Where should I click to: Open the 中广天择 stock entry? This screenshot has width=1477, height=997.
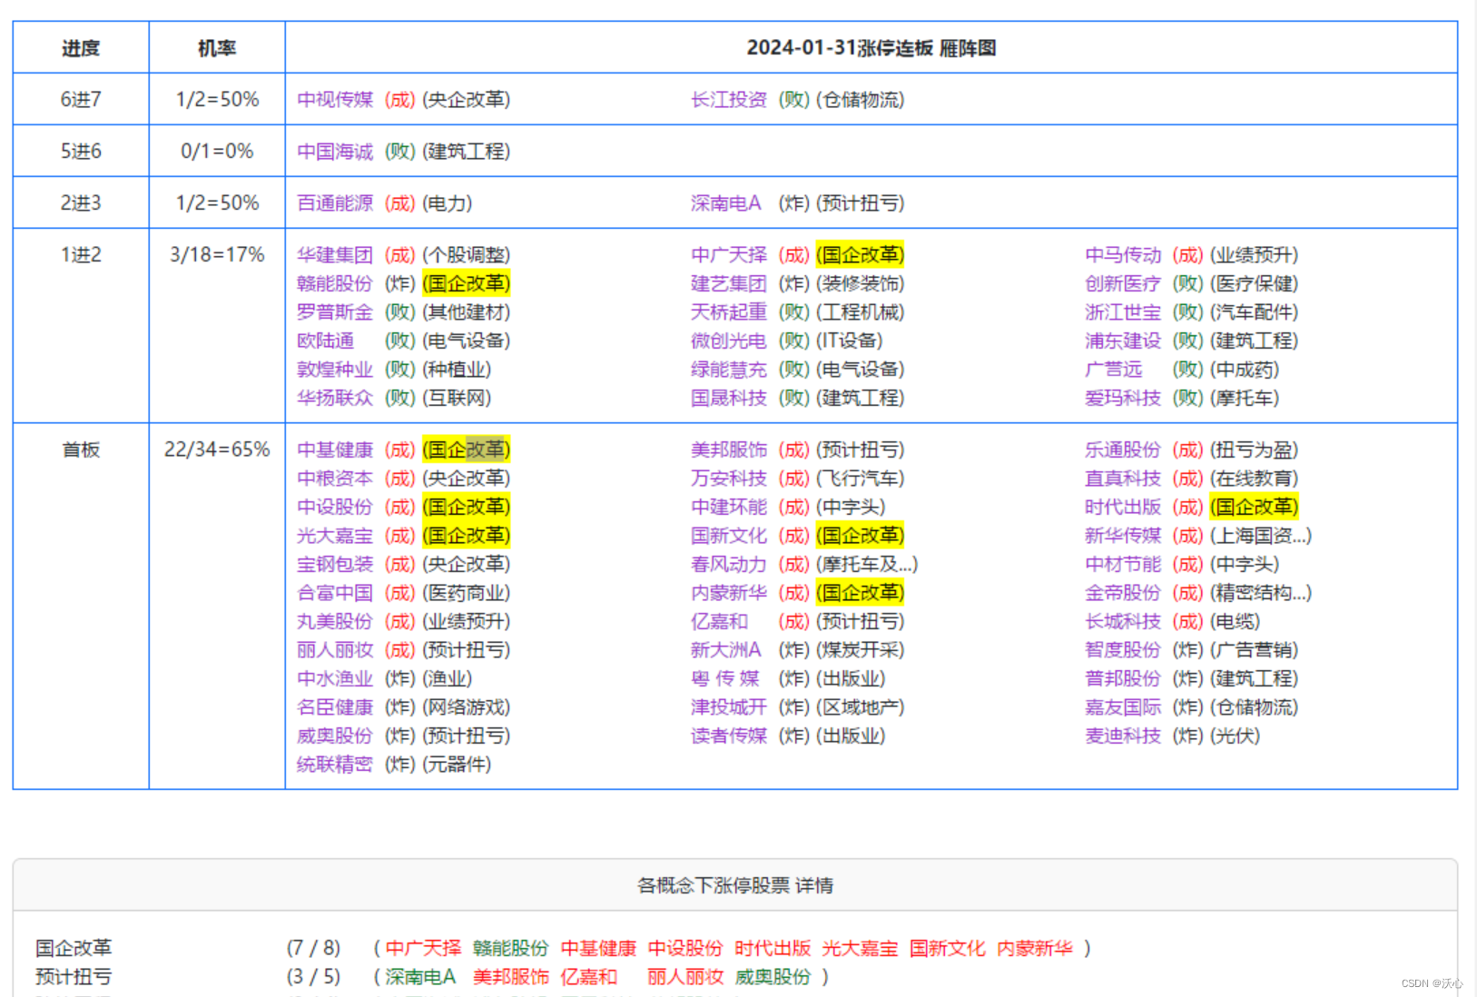click(729, 255)
